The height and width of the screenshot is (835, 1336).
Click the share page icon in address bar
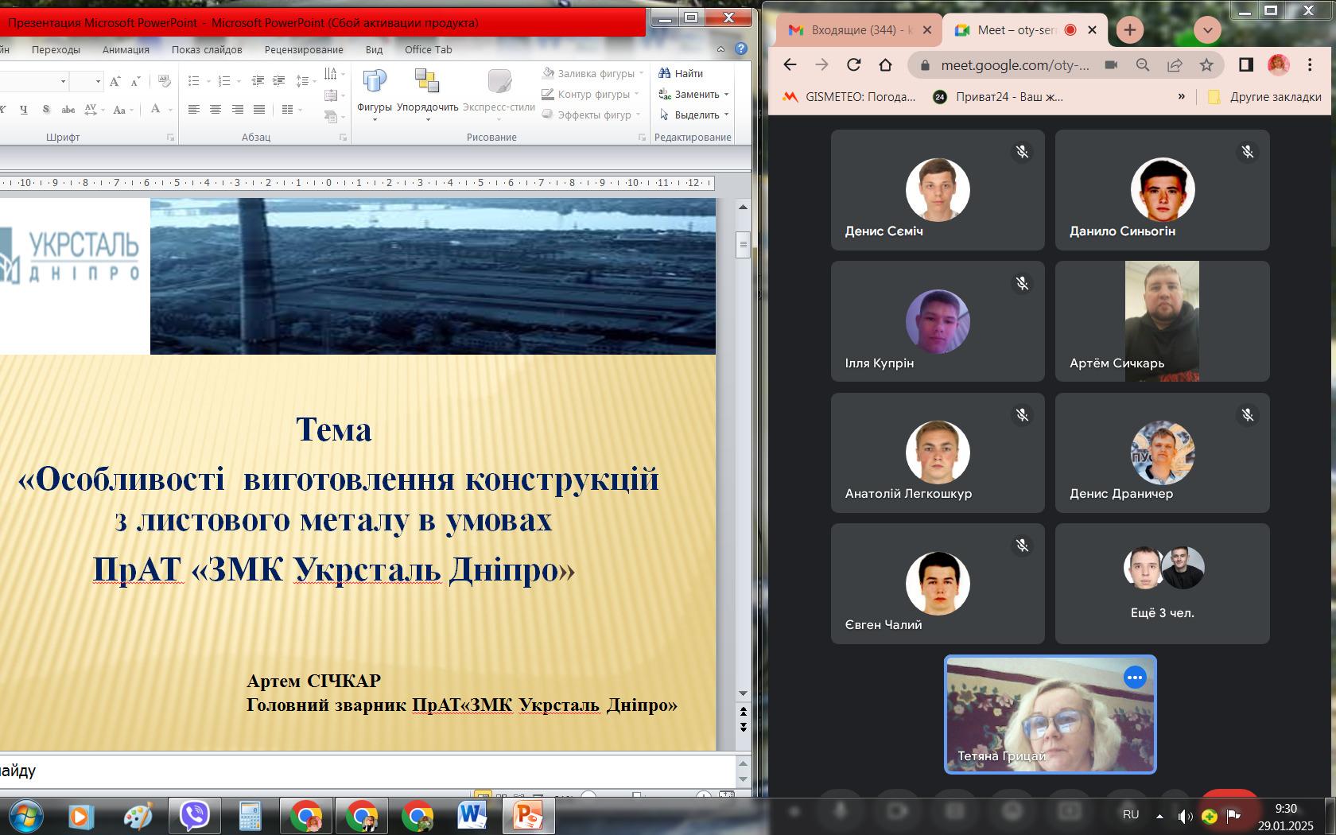(1175, 65)
